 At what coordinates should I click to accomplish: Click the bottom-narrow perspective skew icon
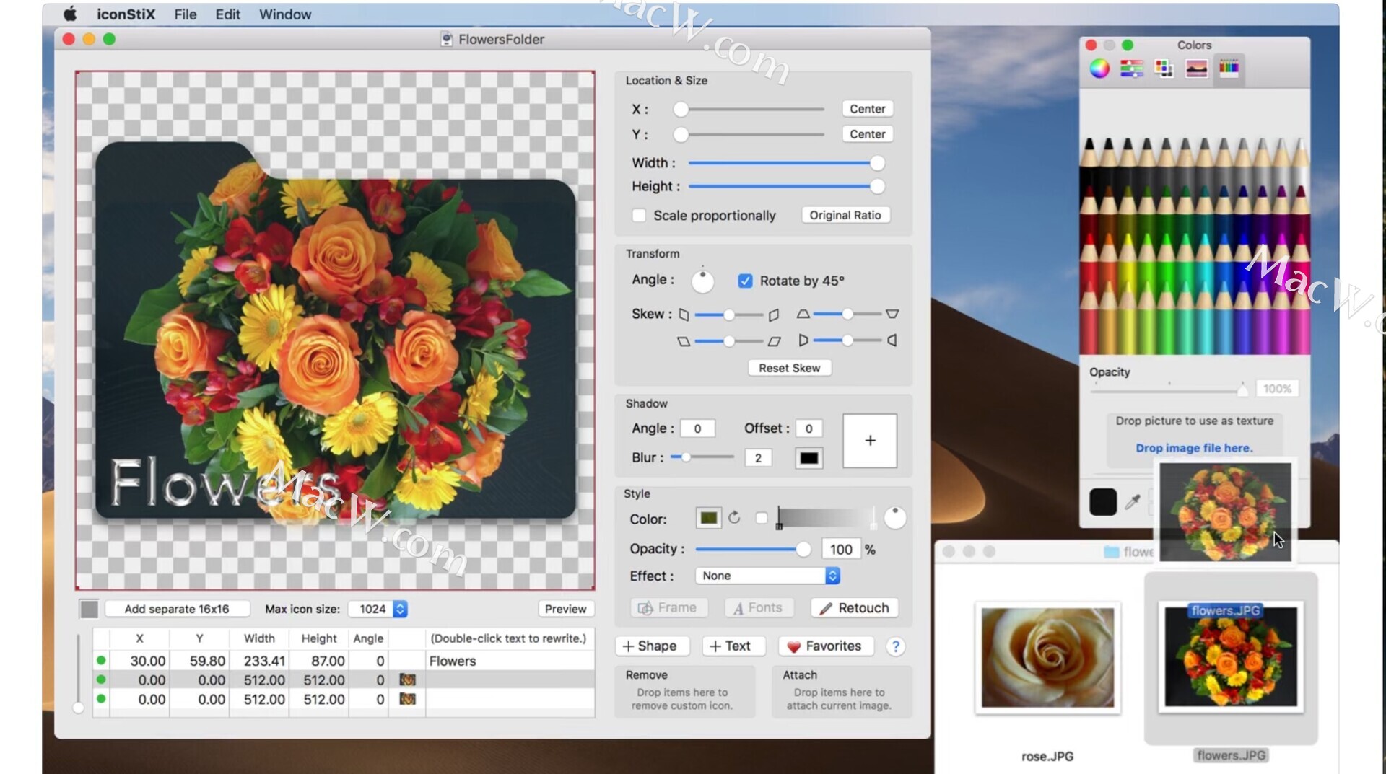coord(892,314)
